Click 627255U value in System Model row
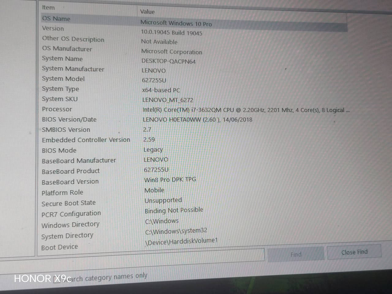 click(154, 80)
